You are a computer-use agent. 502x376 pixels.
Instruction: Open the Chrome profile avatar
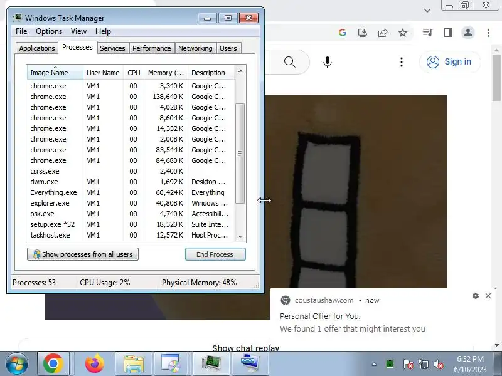(x=467, y=33)
